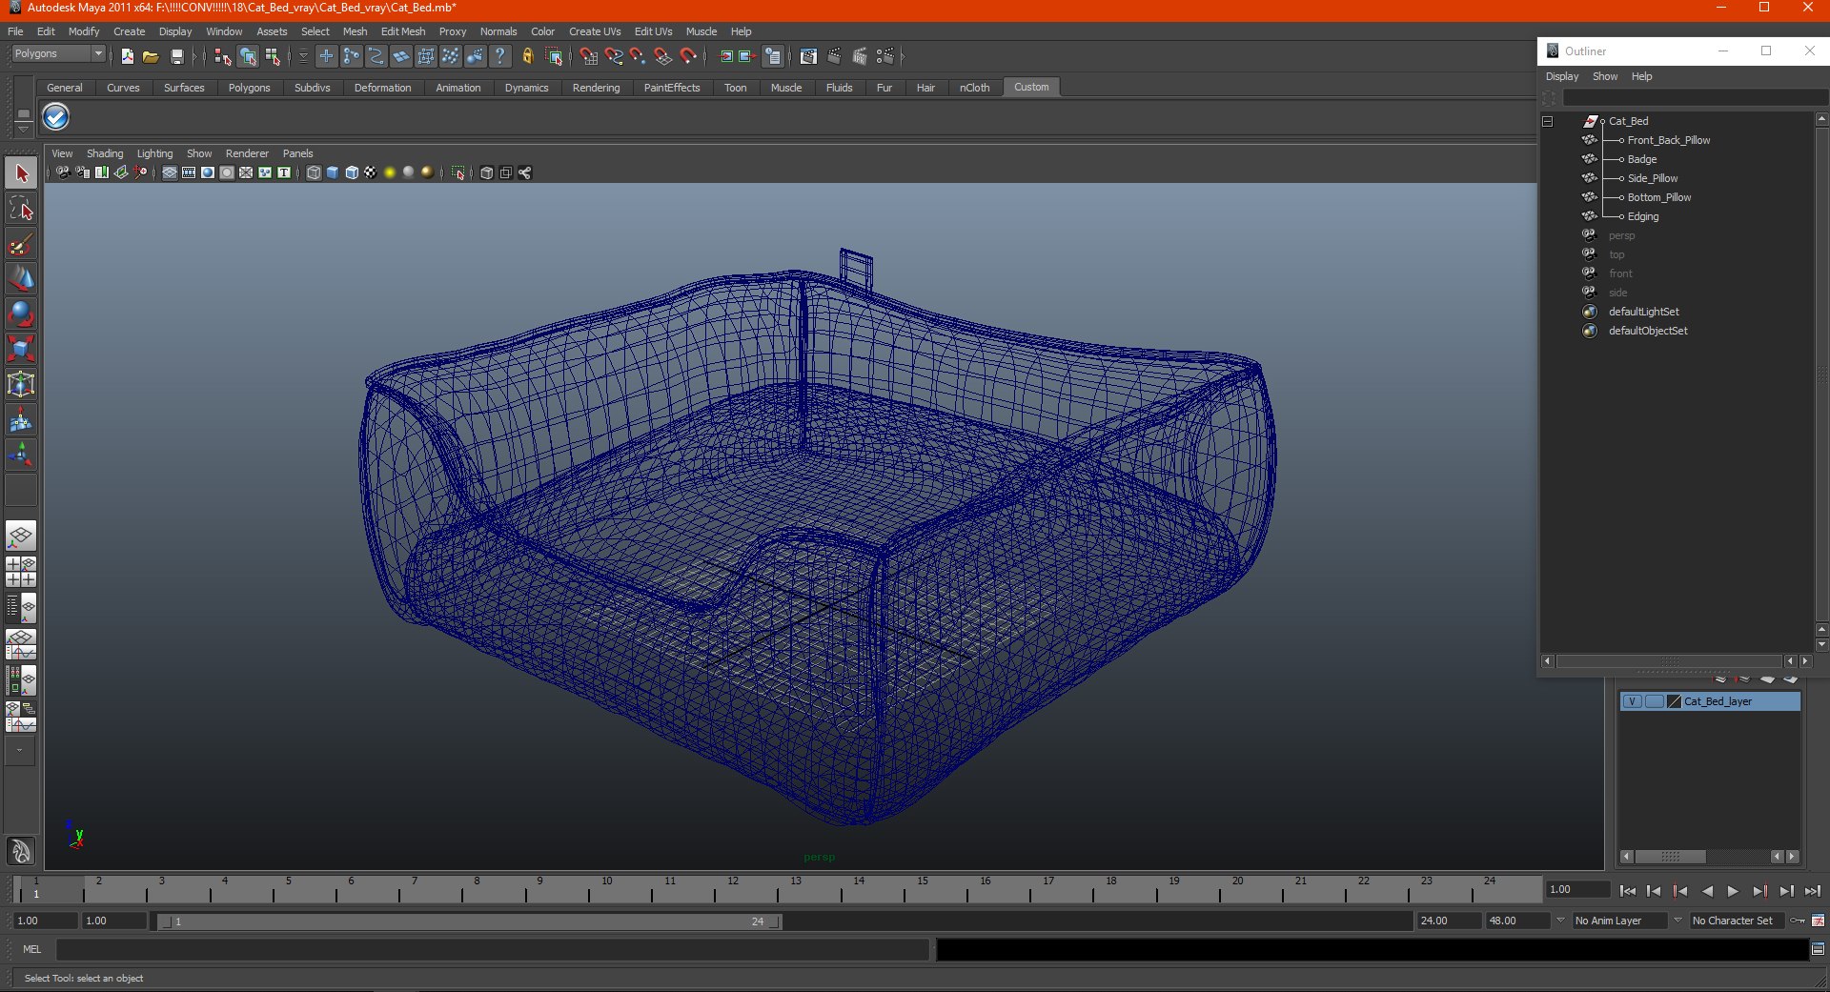The image size is (1830, 992).
Task: Open Outliner Display menu
Action: pos(1562,76)
